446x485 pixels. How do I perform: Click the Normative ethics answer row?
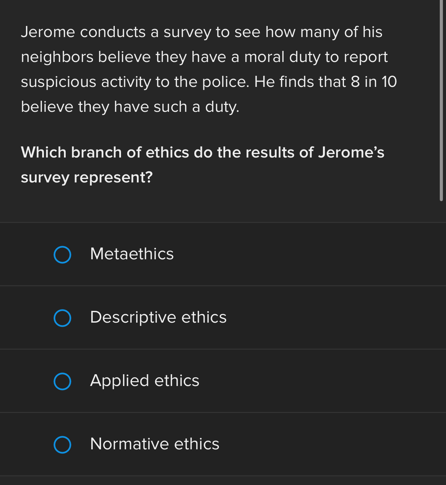(223, 444)
